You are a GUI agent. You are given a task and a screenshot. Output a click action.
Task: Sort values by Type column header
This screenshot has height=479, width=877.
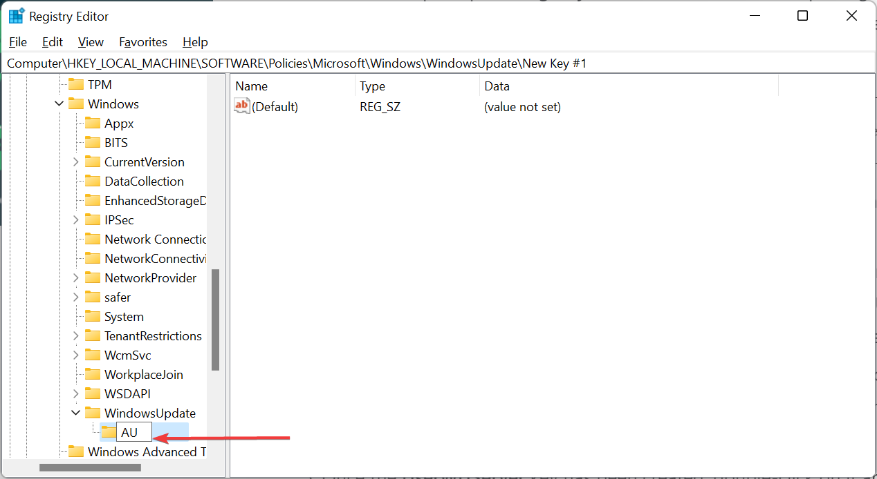pos(417,86)
